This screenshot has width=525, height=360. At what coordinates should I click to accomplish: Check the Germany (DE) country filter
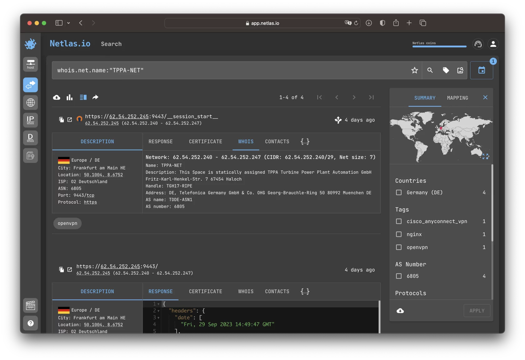pyautogui.click(x=399, y=193)
